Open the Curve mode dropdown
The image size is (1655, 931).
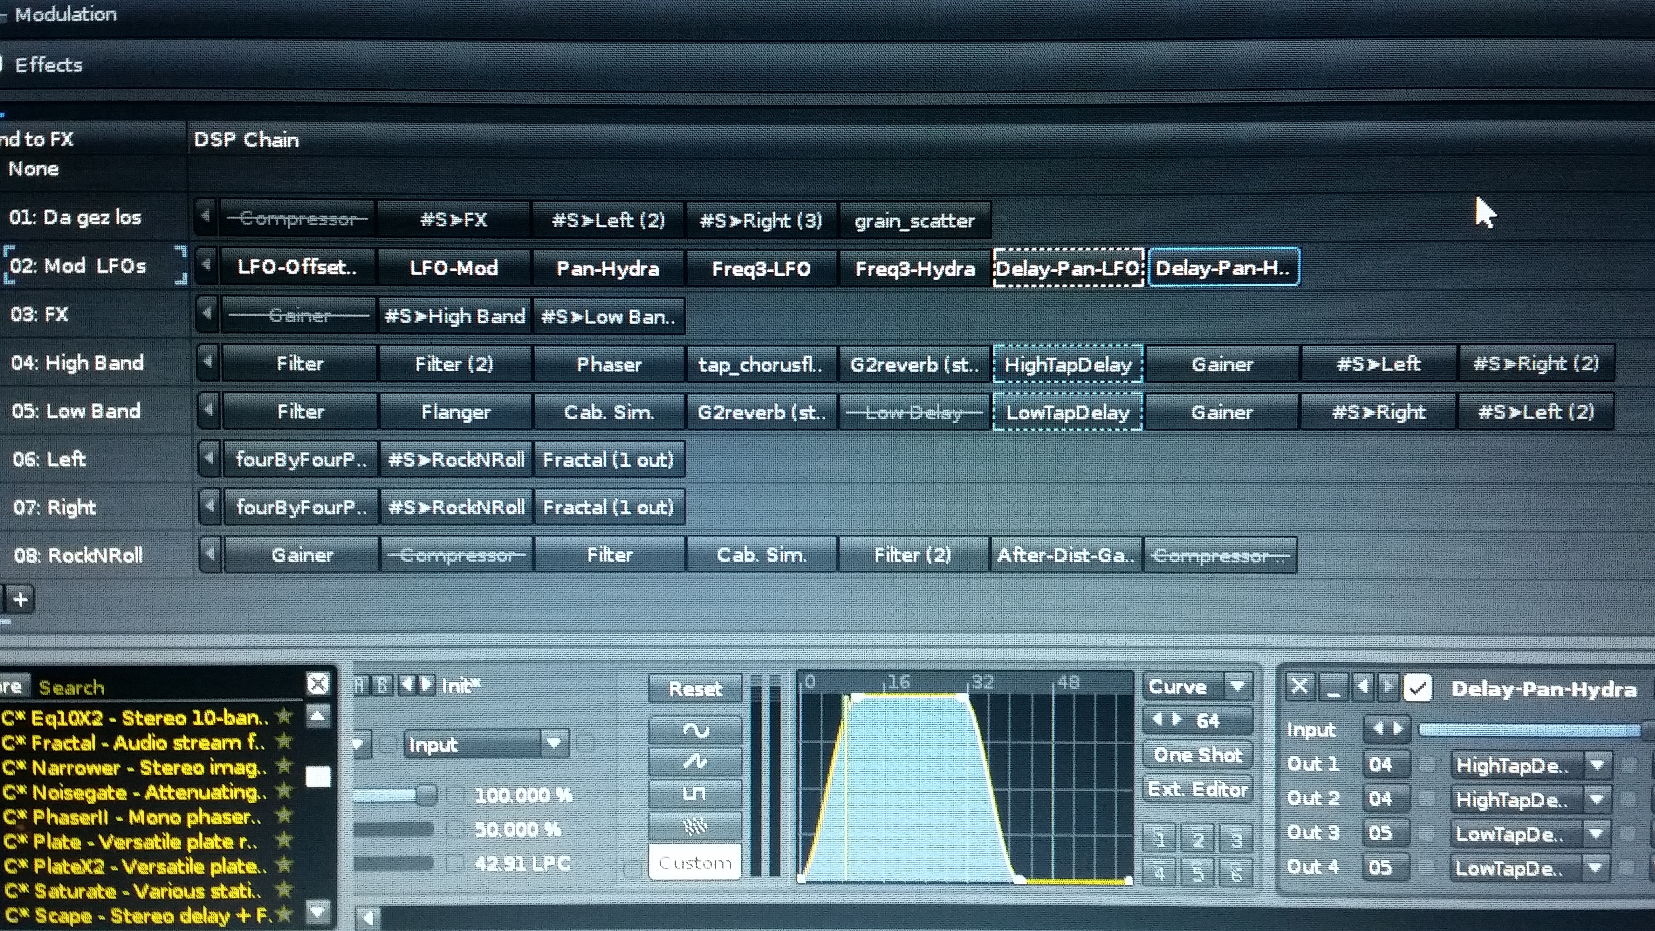point(1238,686)
